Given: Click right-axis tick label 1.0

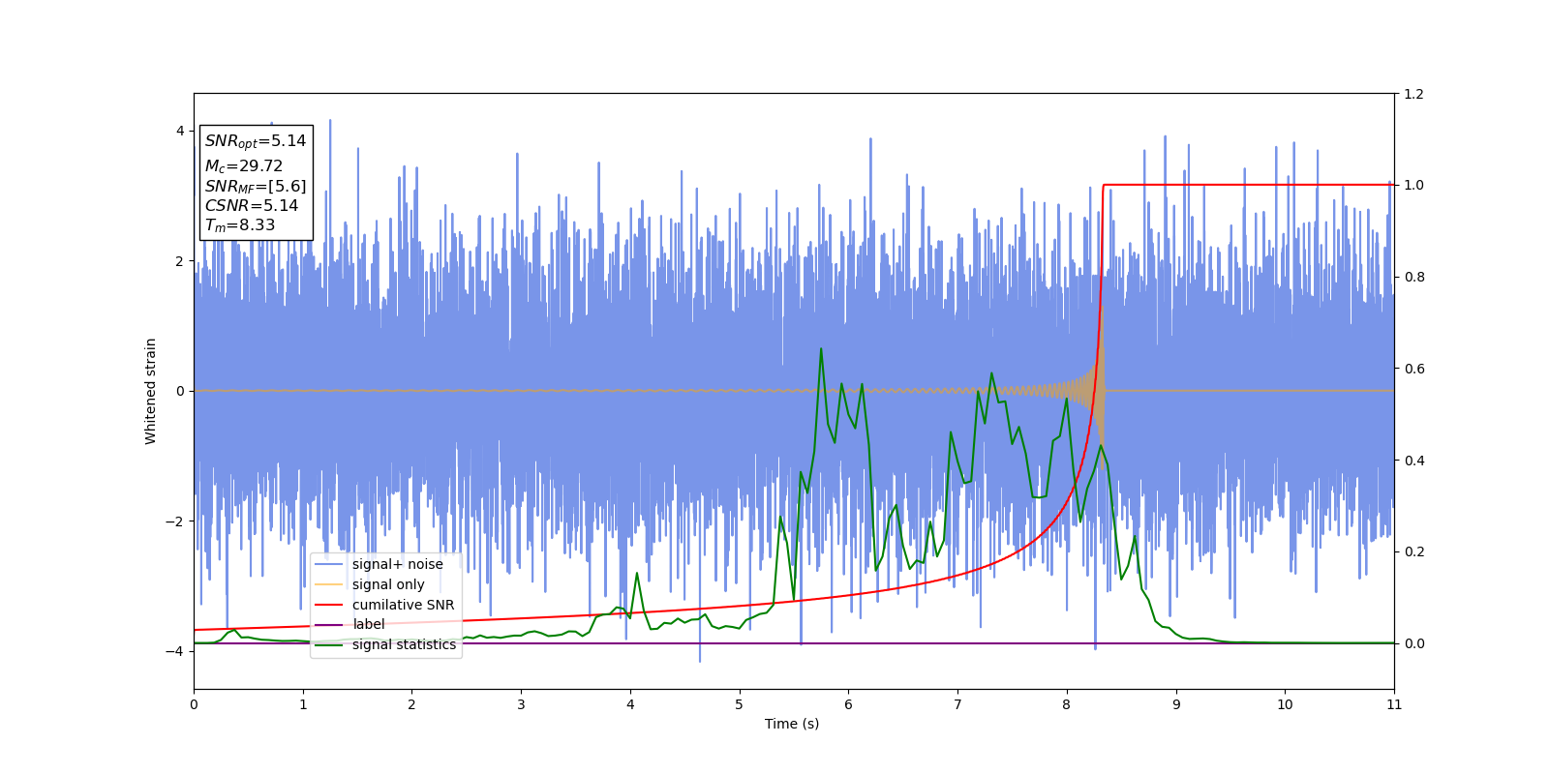Looking at the screenshot, I should (1413, 185).
